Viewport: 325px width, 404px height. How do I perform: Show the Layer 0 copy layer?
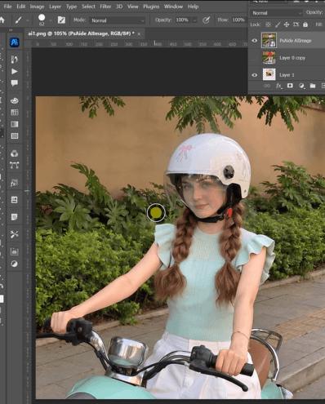pyautogui.click(x=254, y=58)
